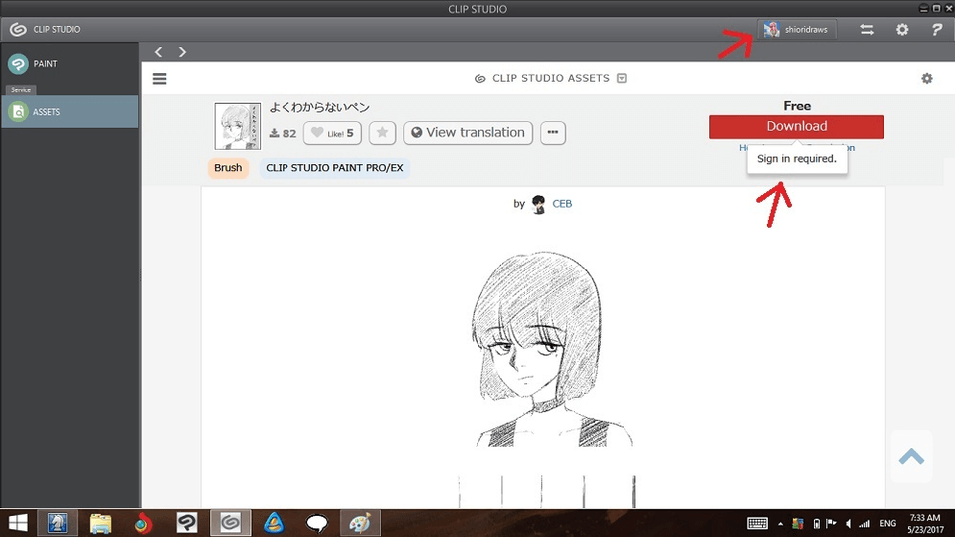Switch the ENG input language
Image resolution: width=955 pixels, height=537 pixels.
click(888, 524)
